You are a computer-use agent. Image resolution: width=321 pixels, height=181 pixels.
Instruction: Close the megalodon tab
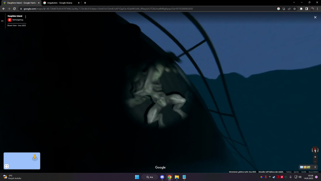(79, 3)
